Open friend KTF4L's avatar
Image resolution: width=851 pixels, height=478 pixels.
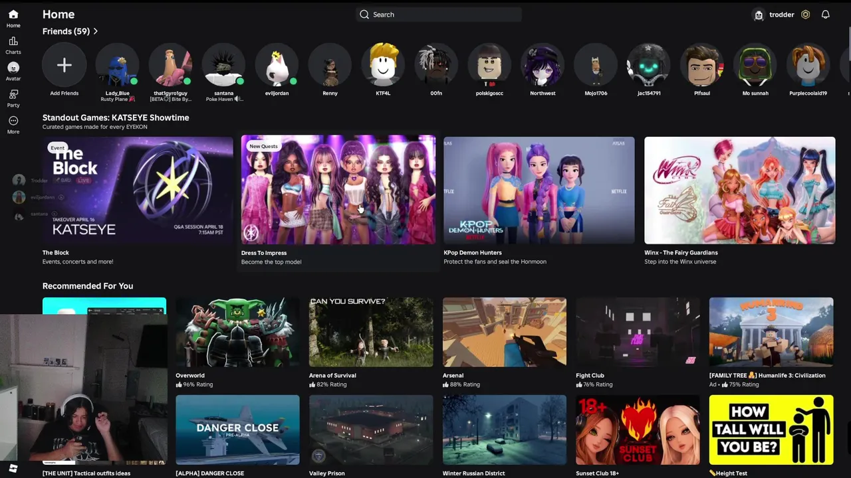(x=383, y=65)
